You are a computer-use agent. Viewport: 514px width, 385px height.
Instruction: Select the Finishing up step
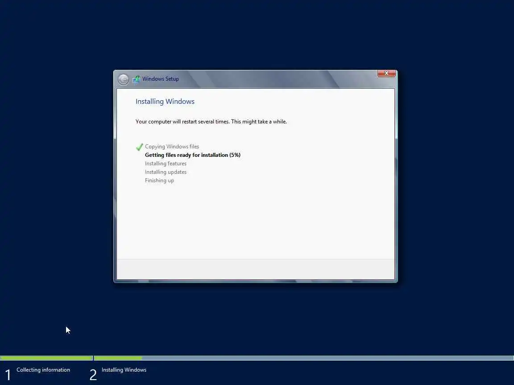tap(159, 181)
